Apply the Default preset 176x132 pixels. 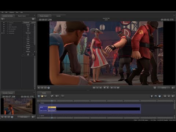[x=28, y=25]
